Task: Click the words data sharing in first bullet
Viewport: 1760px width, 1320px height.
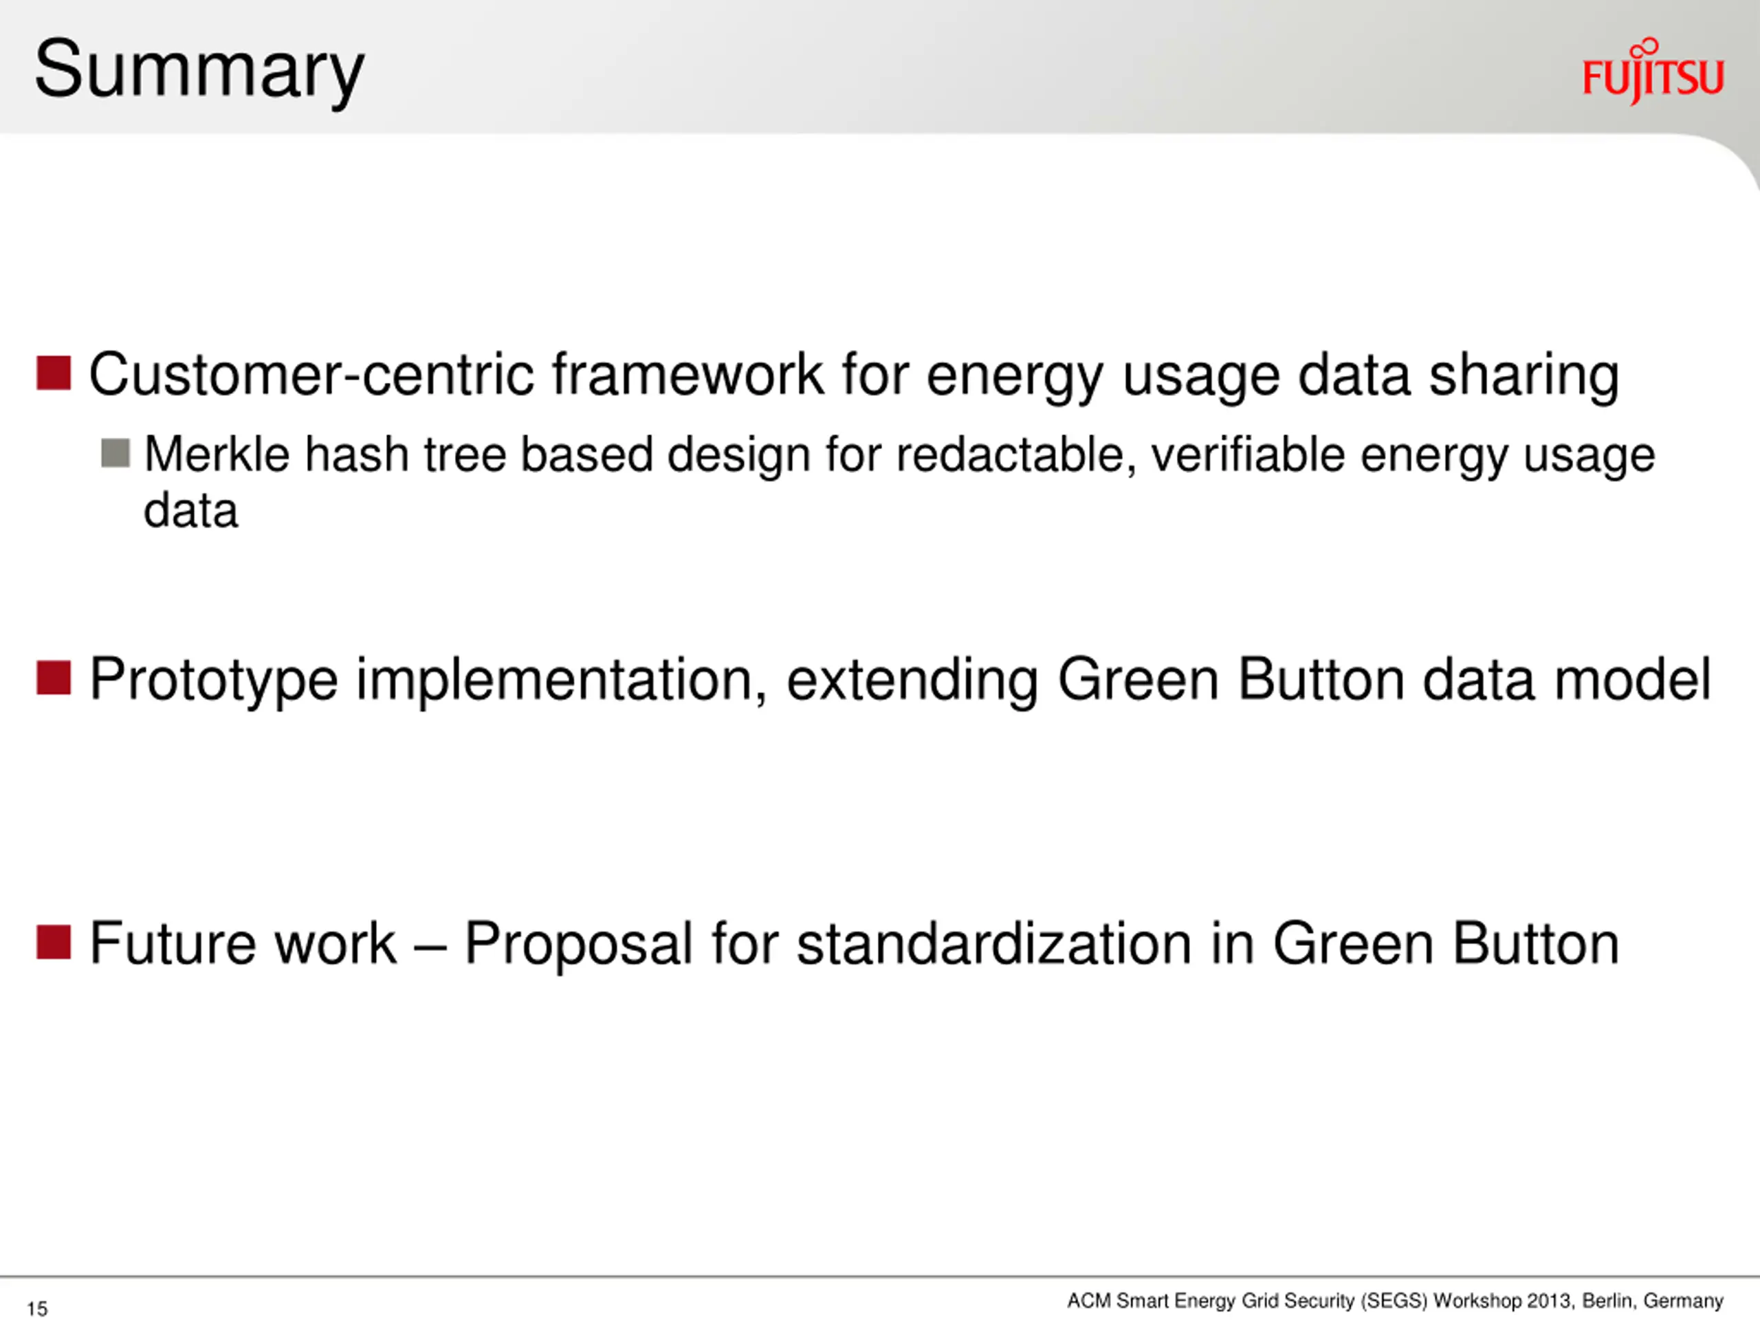Action: click(x=1458, y=375)
